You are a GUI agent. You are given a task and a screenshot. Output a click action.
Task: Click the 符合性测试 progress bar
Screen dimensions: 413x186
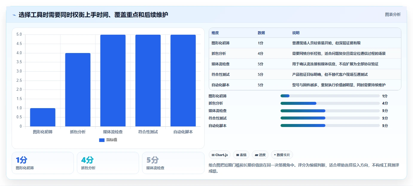[x=330, y=118]
